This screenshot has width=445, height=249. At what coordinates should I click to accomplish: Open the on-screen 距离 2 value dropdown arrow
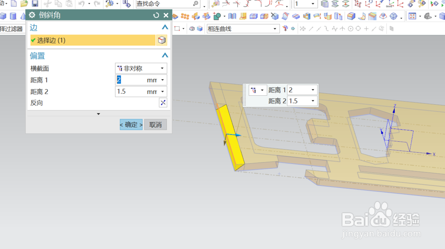[313, 101]
